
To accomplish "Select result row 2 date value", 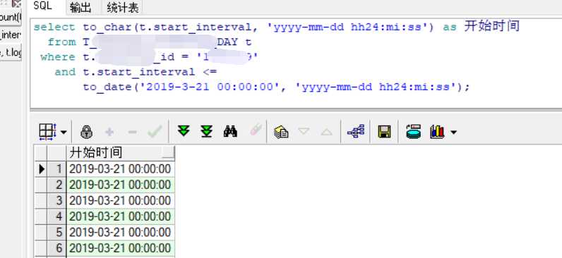I will [121, 185].
